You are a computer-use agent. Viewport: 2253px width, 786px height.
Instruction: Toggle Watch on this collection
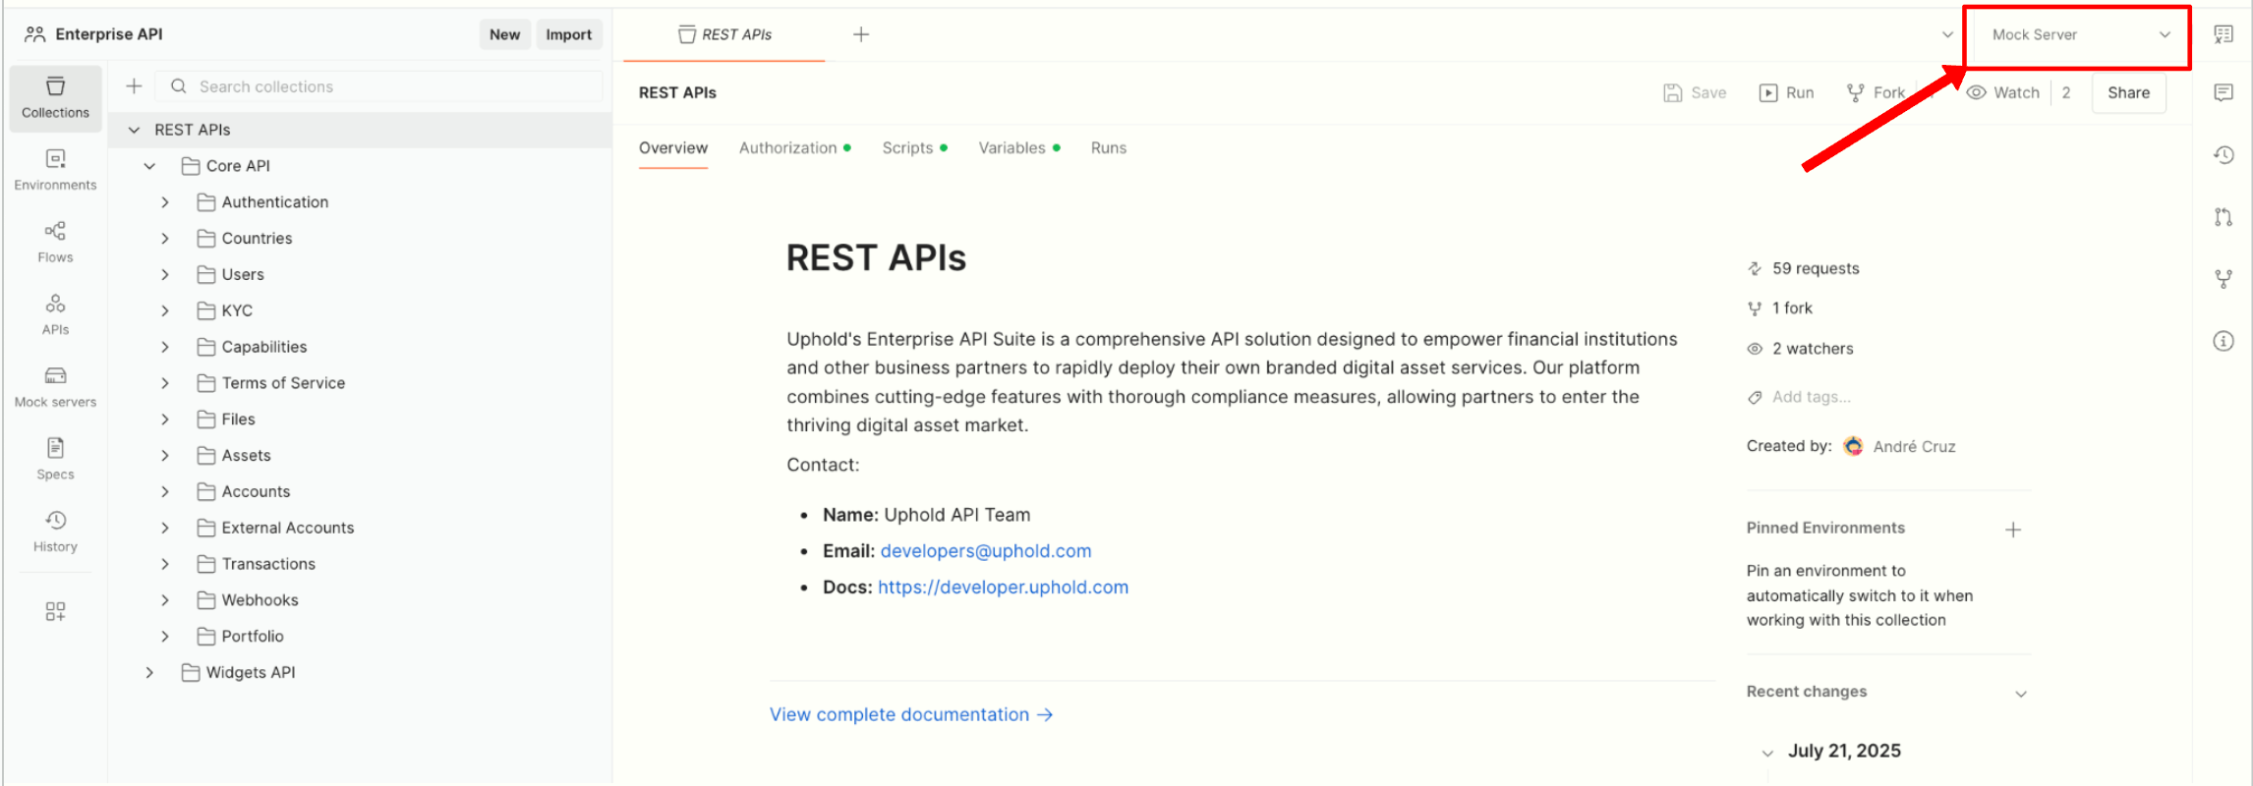(x=2003, y=92)
